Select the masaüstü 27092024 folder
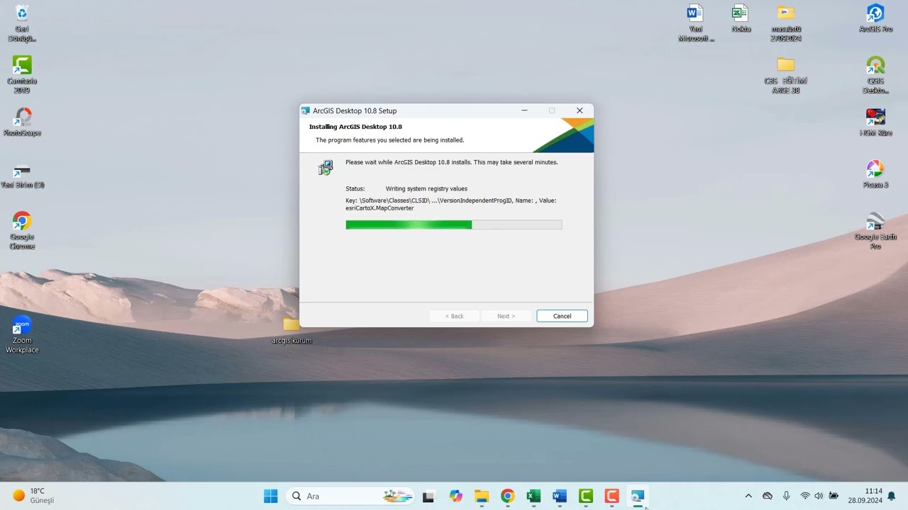908x510 pixels. pyautogui.click(x=786, y=23)
